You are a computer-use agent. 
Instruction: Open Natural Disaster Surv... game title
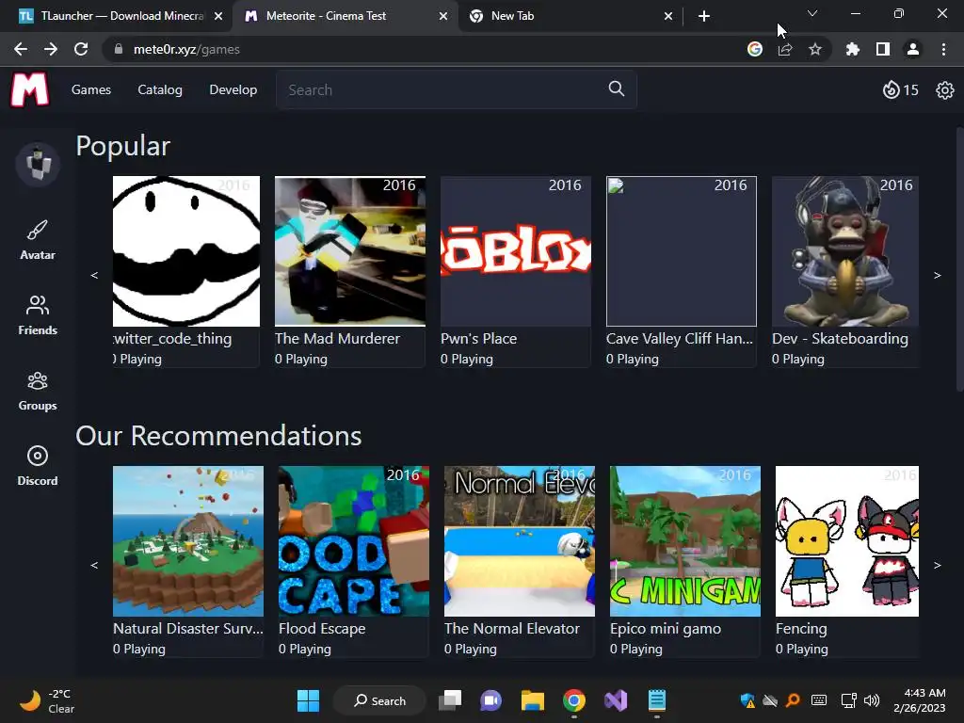pos(188,628)
